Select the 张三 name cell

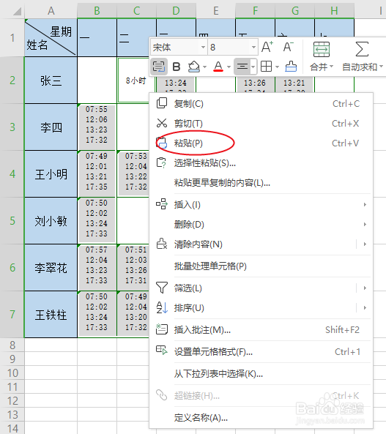(x=51, y=81)
